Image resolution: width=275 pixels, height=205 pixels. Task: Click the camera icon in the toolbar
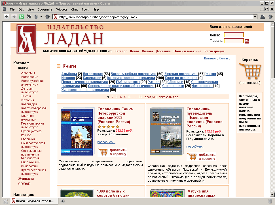[x=29, y=17]
